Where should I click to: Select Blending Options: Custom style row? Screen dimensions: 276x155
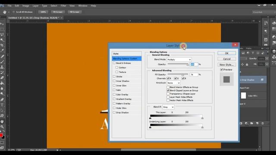coord(126,59)
